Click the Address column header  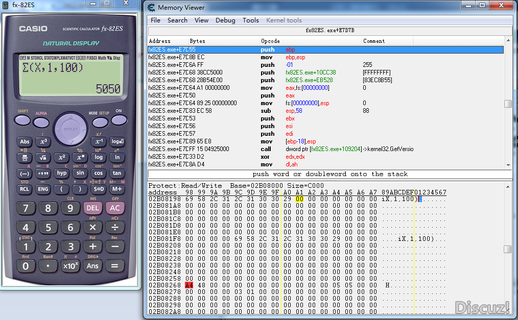[168, 41]
